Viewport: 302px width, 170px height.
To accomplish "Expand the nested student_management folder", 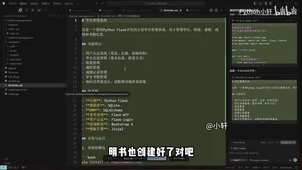I will pos(21,38).
